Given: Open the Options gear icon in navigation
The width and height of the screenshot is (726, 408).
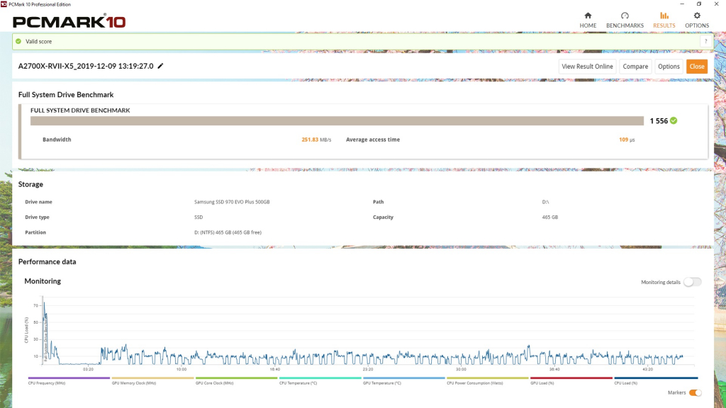Looking at the screenshot, I should [696, 16].
